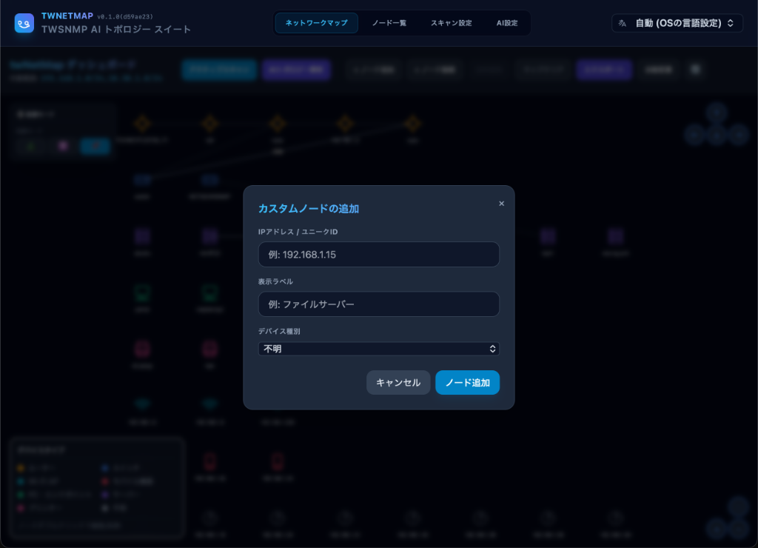
Task: Click the キャンセル button
Action: point(398,383)
